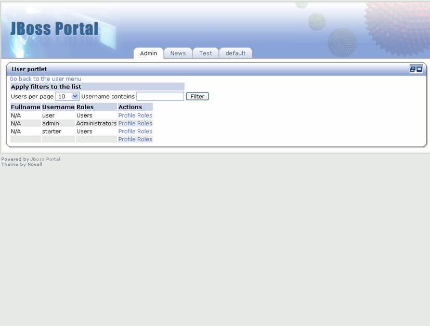This screenshot has width=430, height=326.
Task: Select the 'starter' username cell
Action: click(58, 132)
